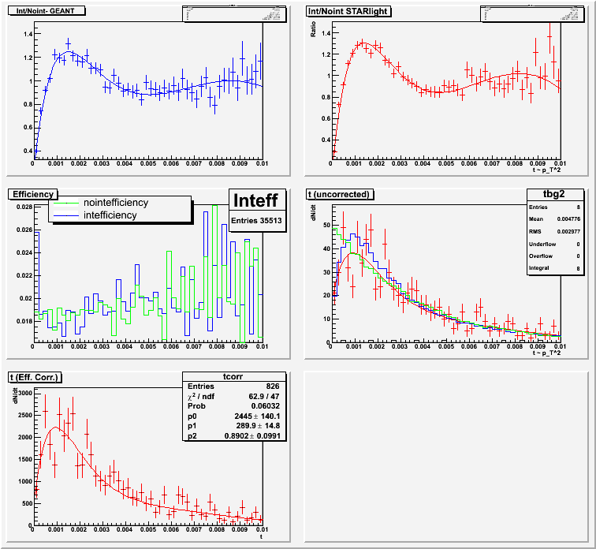Click the 'Efficiency' pad title
596x549 pixels.
point(33,194)
